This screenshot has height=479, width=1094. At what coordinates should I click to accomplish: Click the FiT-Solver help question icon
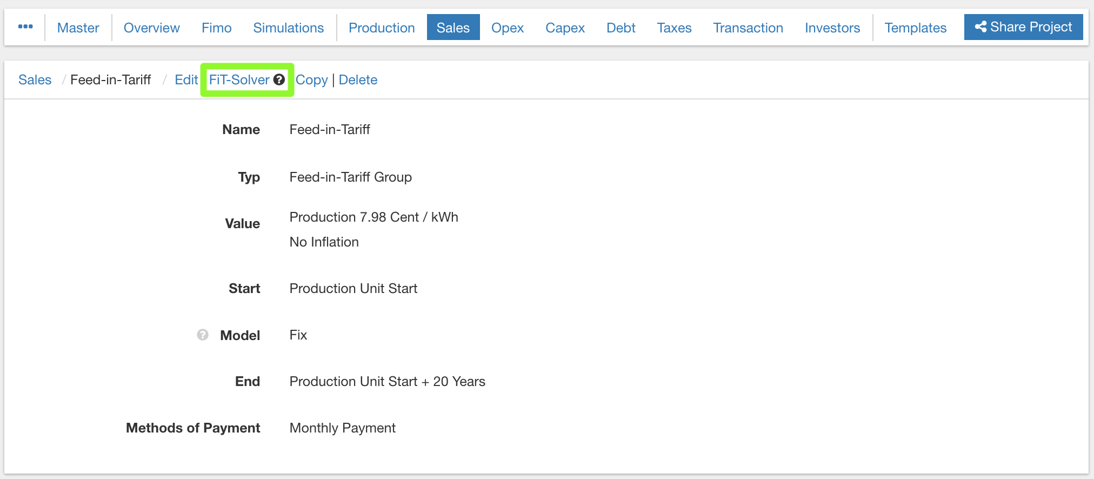(x=279, y=79)
